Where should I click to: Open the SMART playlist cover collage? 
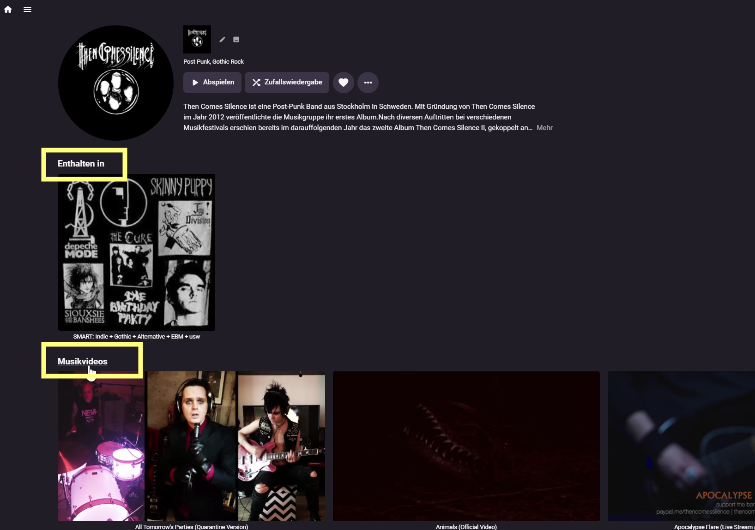[137, 252]
